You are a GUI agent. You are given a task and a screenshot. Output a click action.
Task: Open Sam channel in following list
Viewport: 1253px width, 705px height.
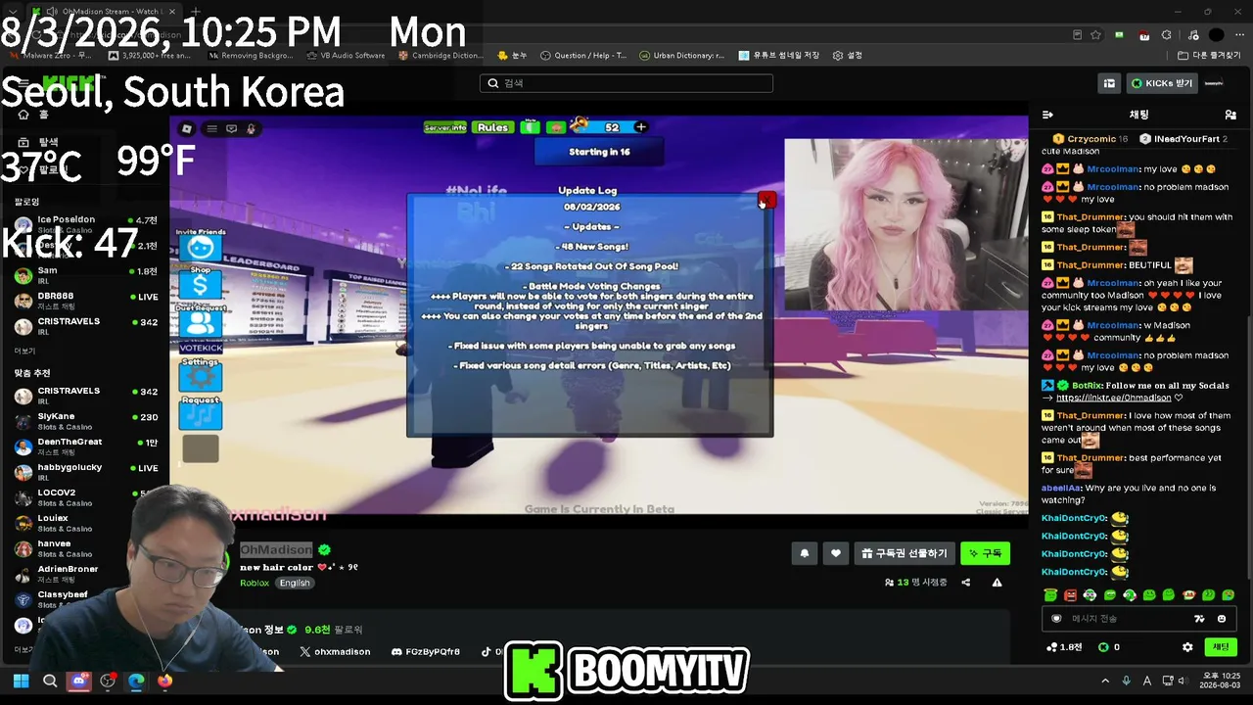(86, 275)
